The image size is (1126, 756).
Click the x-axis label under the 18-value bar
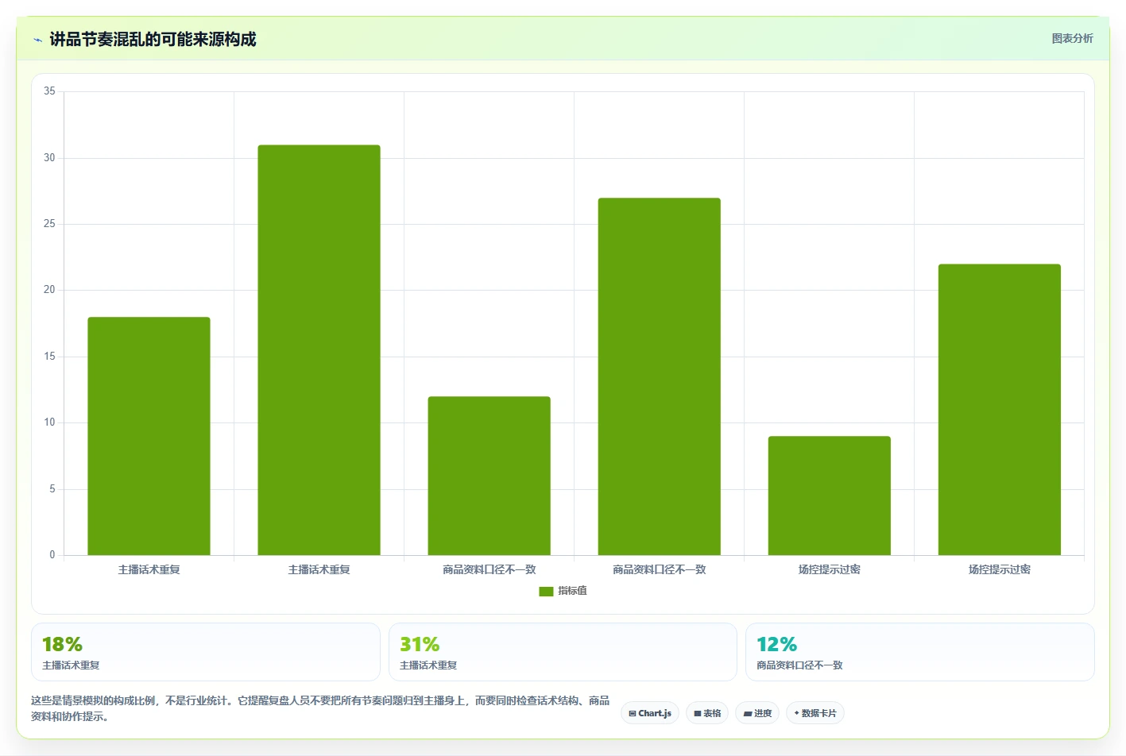tap(149, 569)
